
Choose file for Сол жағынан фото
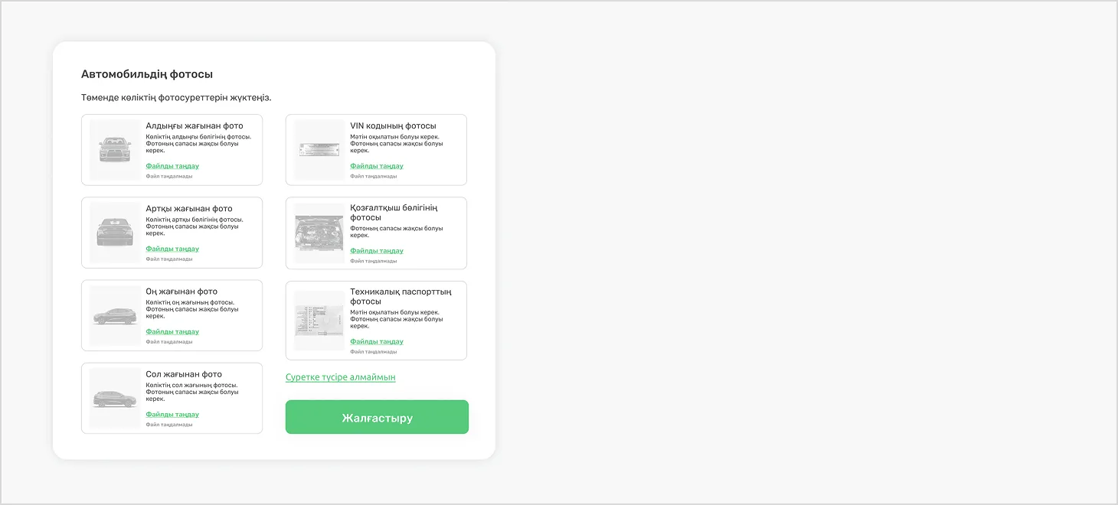[172, 414]
